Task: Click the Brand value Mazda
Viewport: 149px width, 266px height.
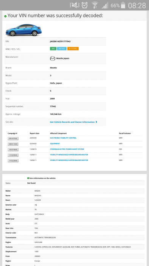Action: (x=53, y=68)
